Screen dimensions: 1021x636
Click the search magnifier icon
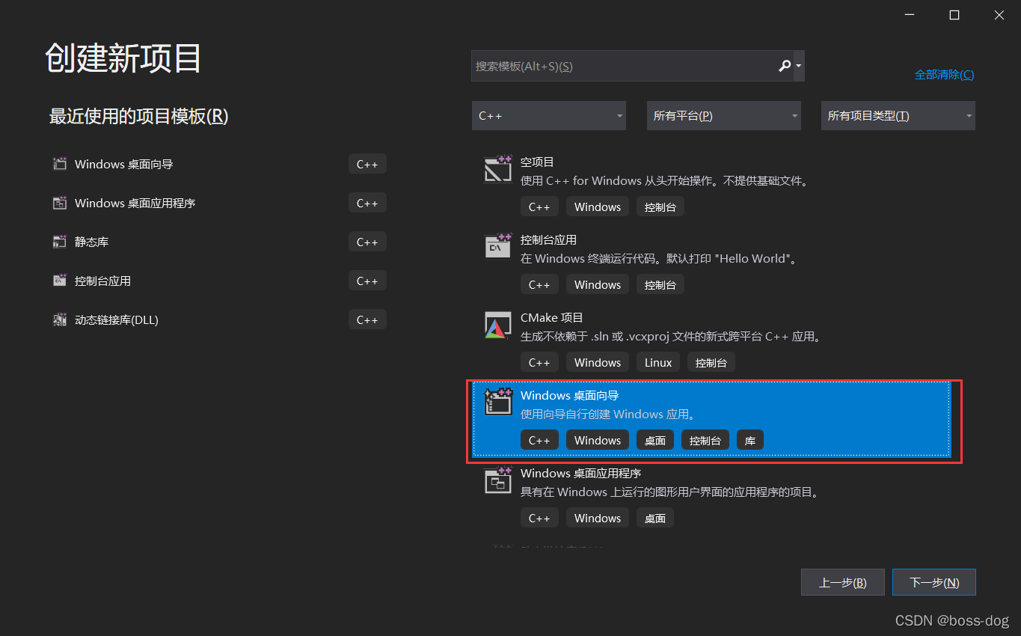[784, 66]
